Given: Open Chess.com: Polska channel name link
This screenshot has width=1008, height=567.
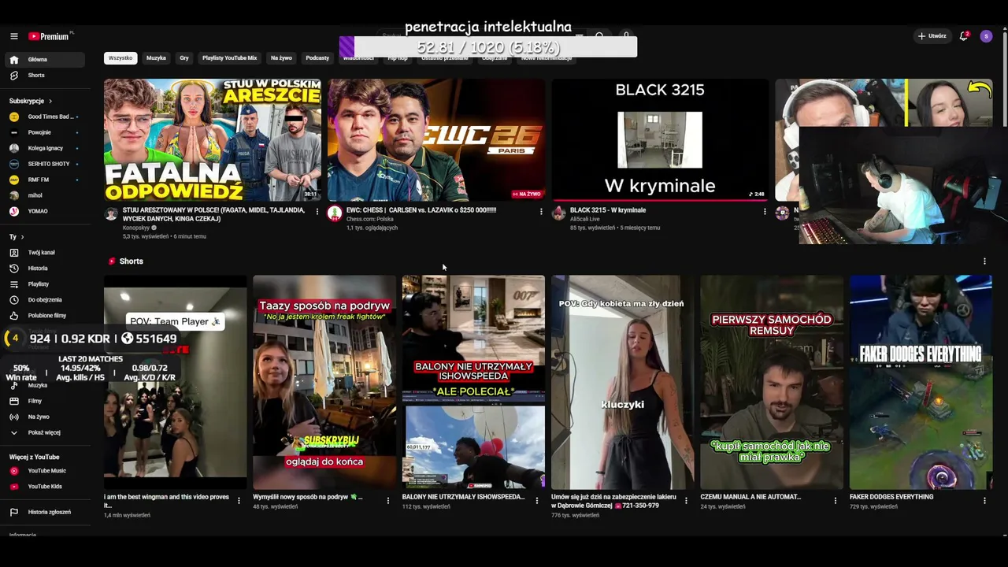Looking at the screenshot, I should pos(370,219).
